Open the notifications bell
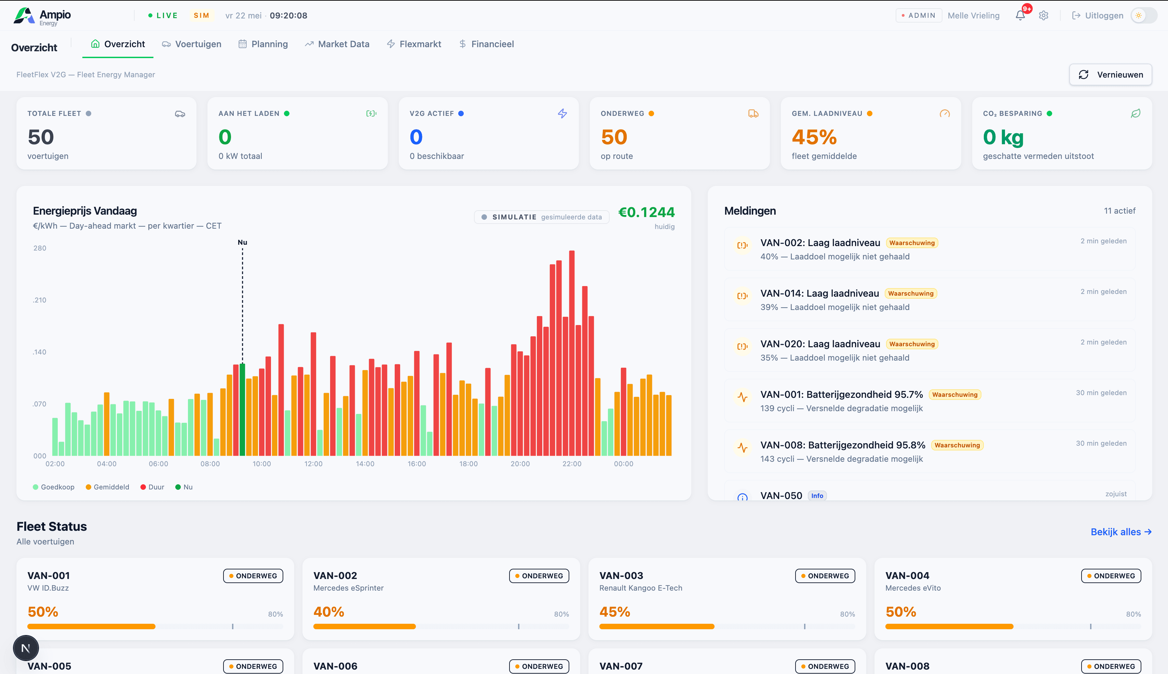The width and height of the screenshot is (1168, 674). coord(1020,16)
